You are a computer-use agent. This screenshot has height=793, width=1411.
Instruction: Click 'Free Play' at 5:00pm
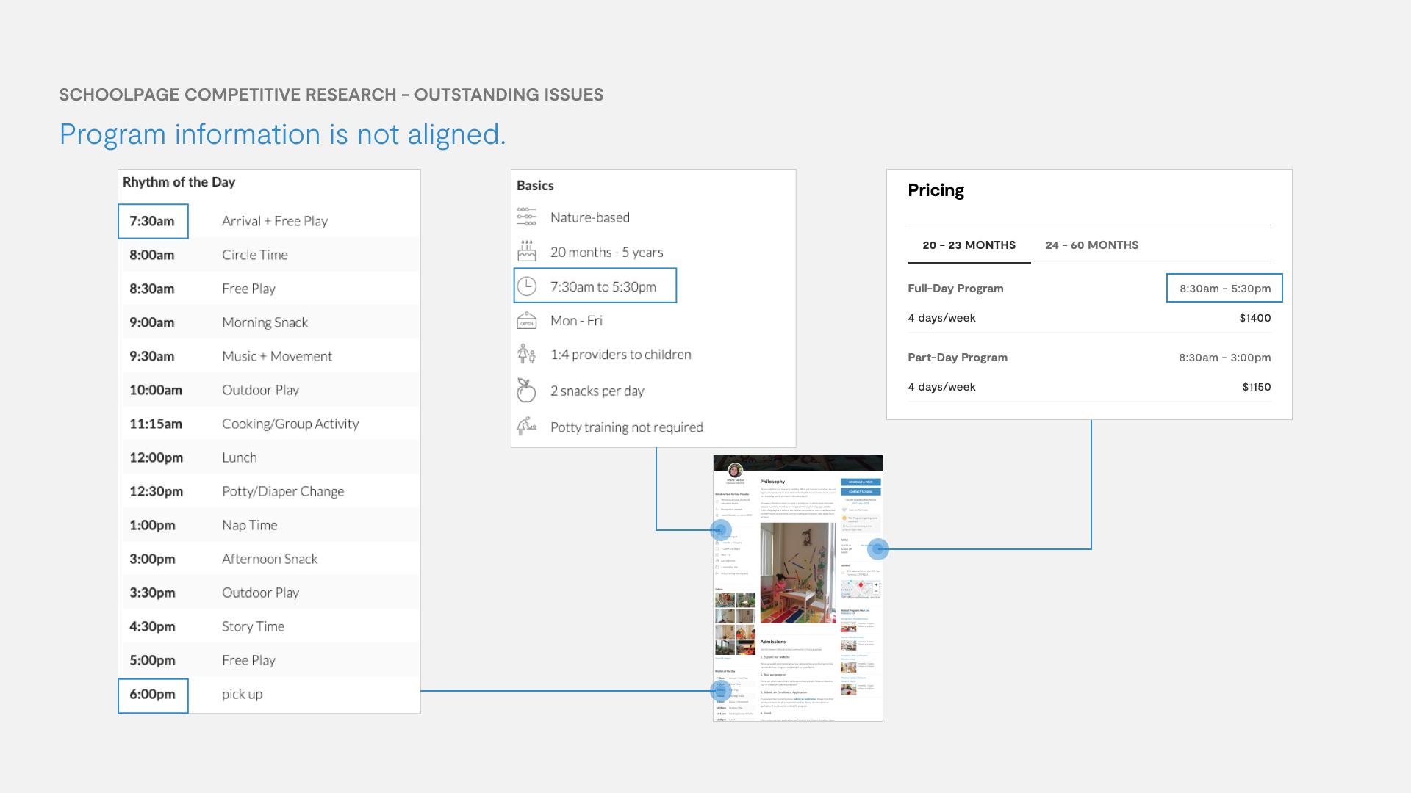tap(248, 660)
